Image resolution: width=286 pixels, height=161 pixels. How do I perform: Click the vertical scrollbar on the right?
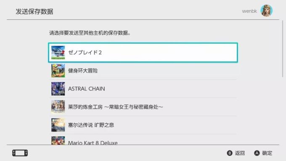point(283,49)
